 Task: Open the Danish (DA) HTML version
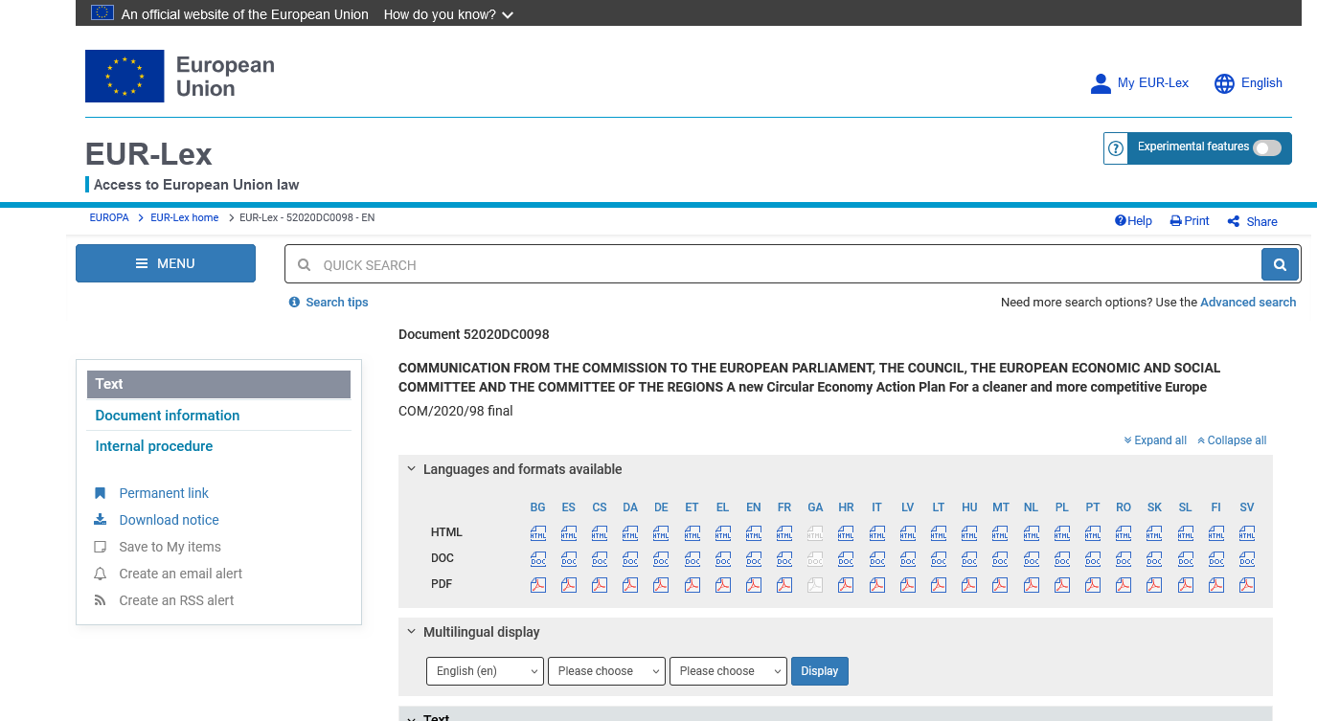(630, 533)
